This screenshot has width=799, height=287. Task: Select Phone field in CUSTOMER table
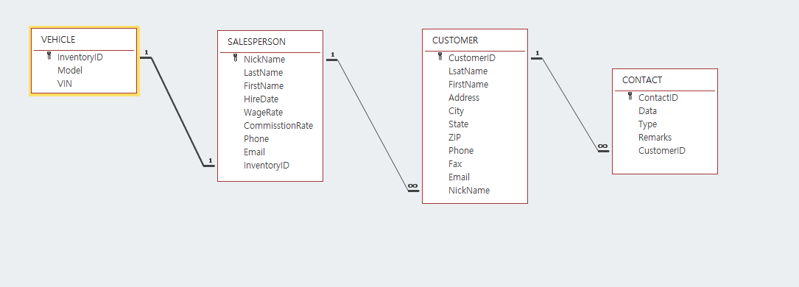pyautogui.click(x=461, y=151)
